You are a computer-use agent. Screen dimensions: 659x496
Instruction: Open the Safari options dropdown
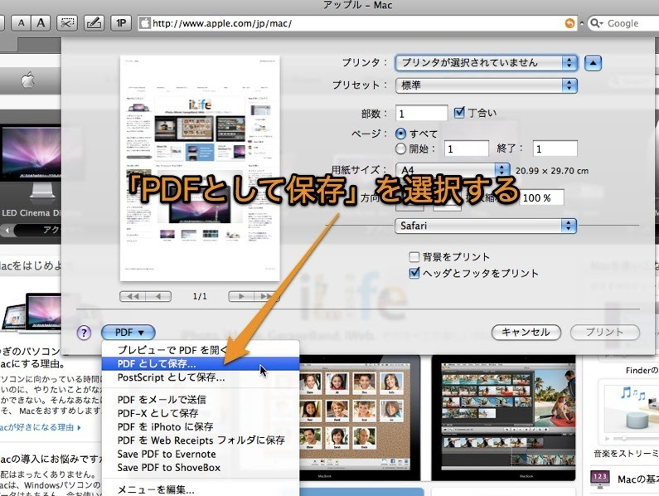[486, 226]
